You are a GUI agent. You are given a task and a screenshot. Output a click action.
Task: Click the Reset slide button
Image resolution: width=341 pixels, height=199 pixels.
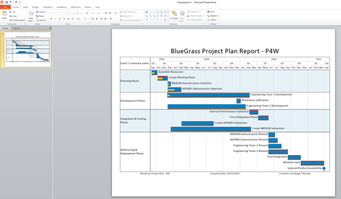[40, 16]
